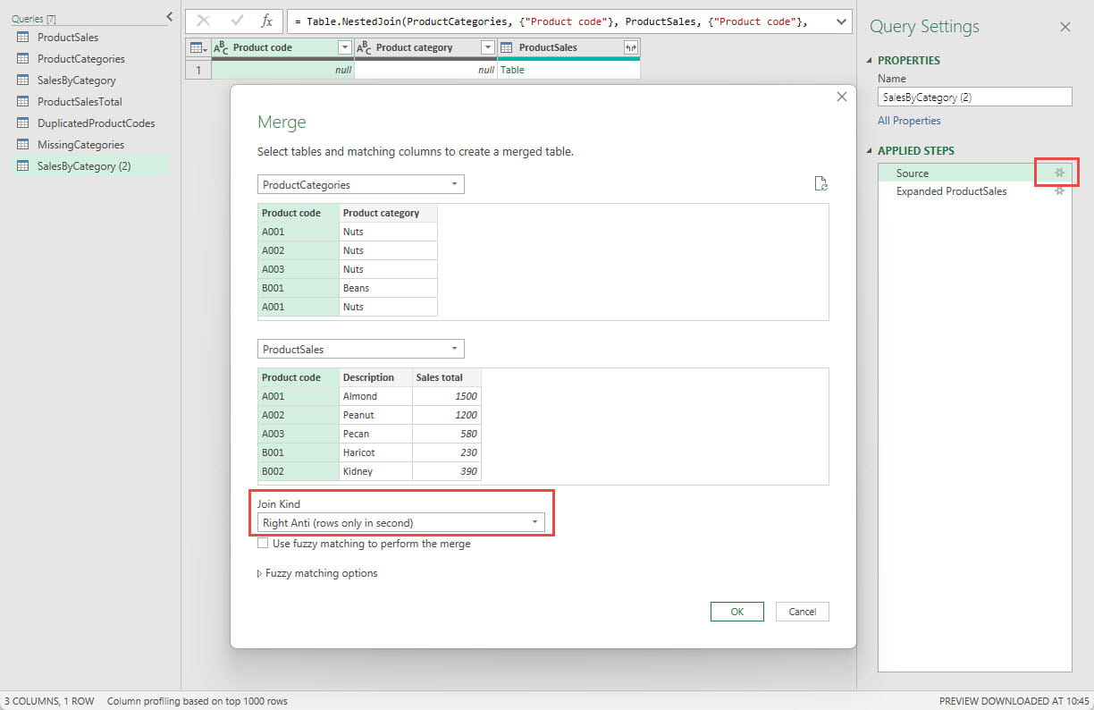Select the MissingCategories query
The width and height of the screenshot is (1094, 710).
click(80, 145)
